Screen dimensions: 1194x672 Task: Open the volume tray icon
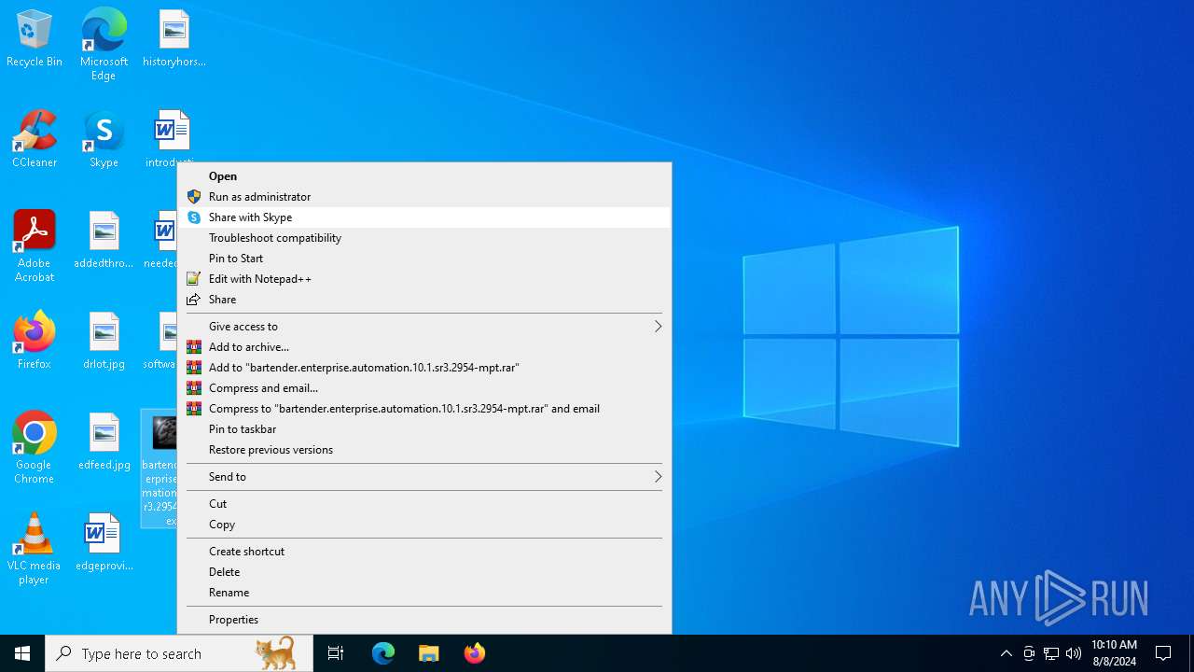(1074, 653)
